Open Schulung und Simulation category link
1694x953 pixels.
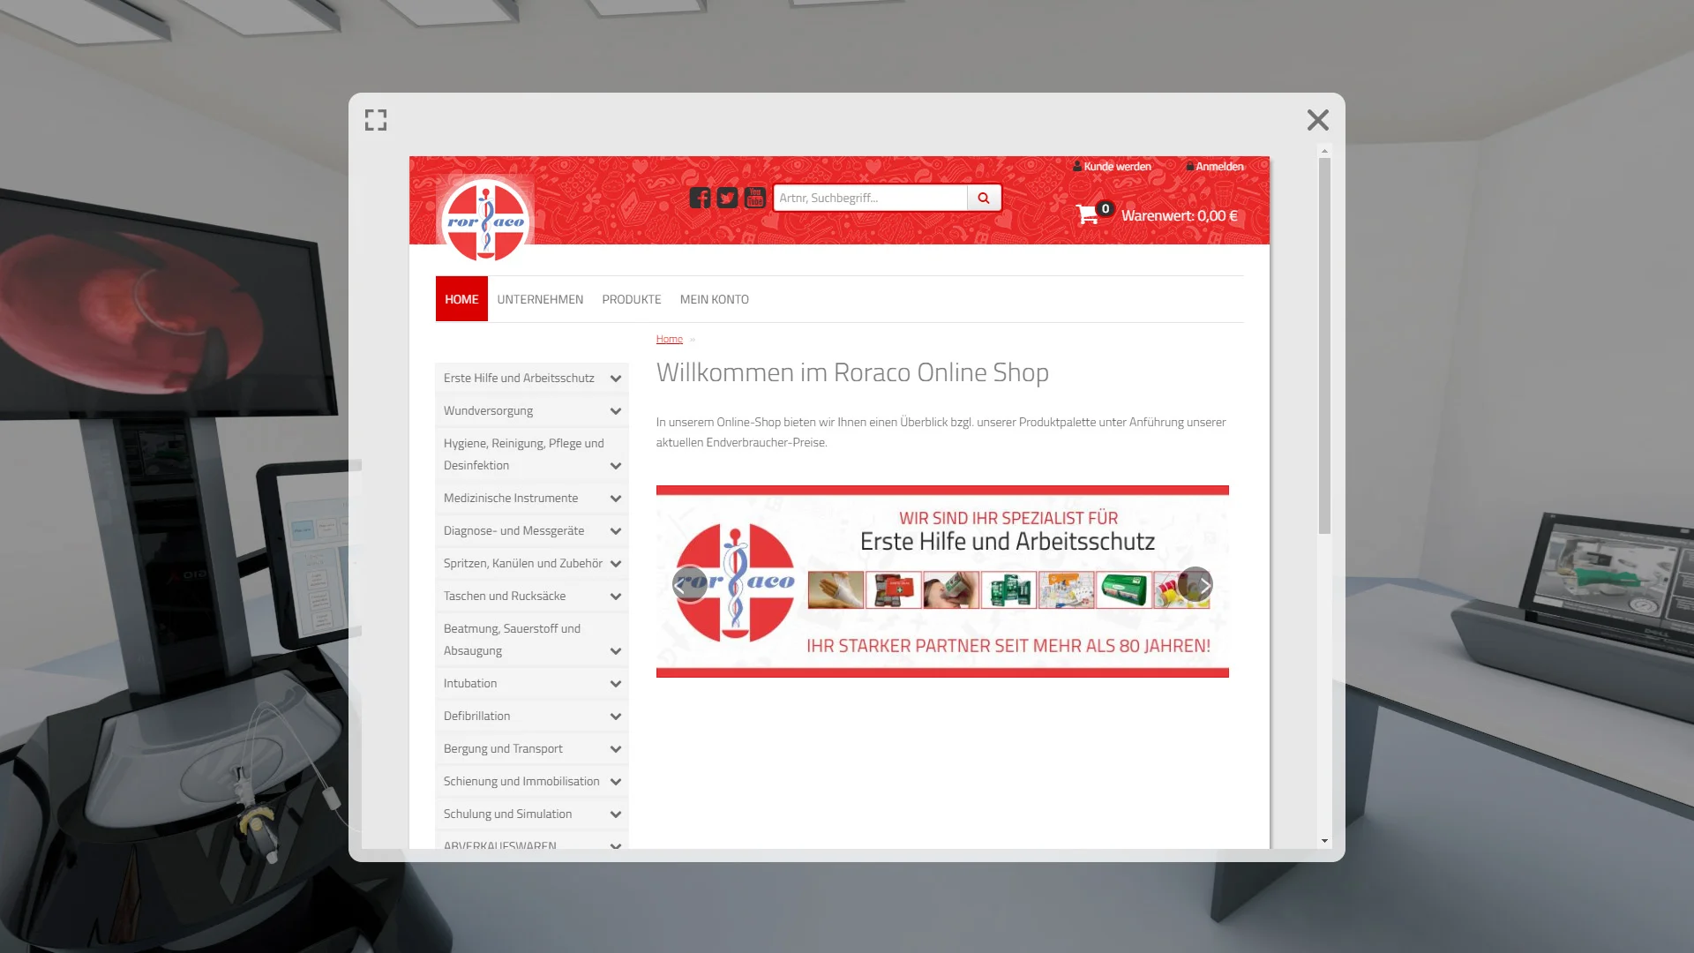coord(507,814)
